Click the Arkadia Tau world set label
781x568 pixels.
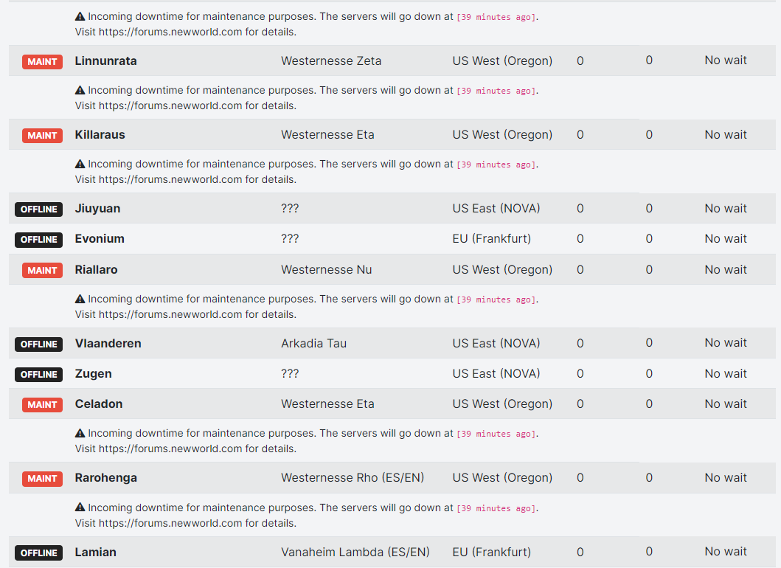pyautogui.click(x=313, y=343)
